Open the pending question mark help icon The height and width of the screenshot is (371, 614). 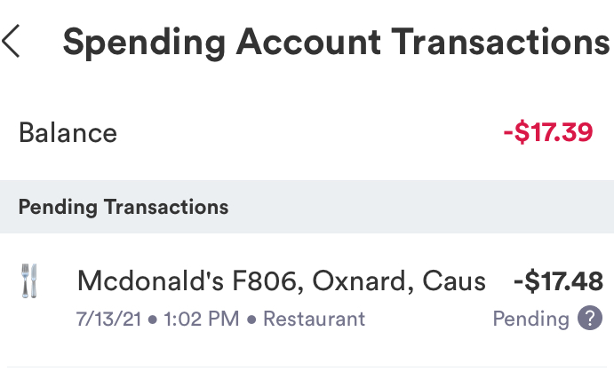[589, 319]
